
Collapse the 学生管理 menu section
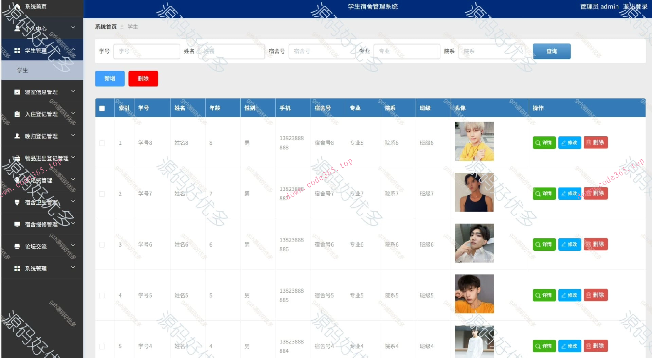pyautogui.click(x=73, y=50)
